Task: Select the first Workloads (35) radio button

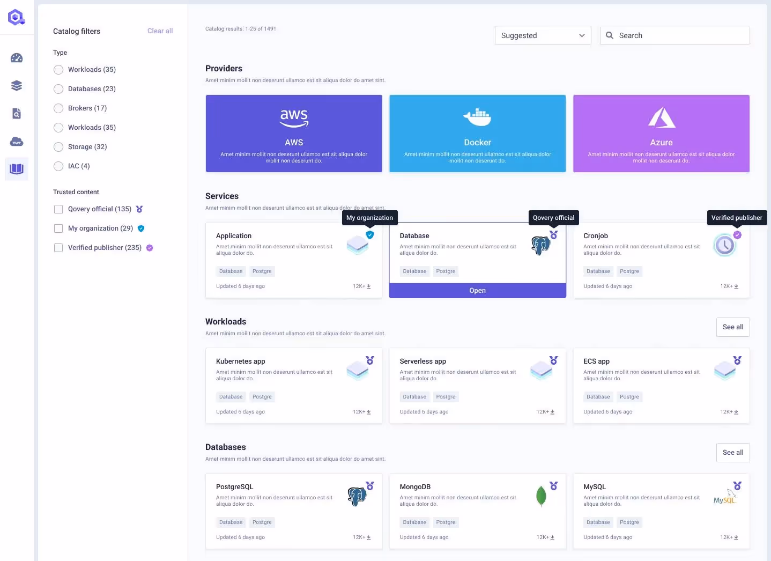Action: tap(58, 70)
